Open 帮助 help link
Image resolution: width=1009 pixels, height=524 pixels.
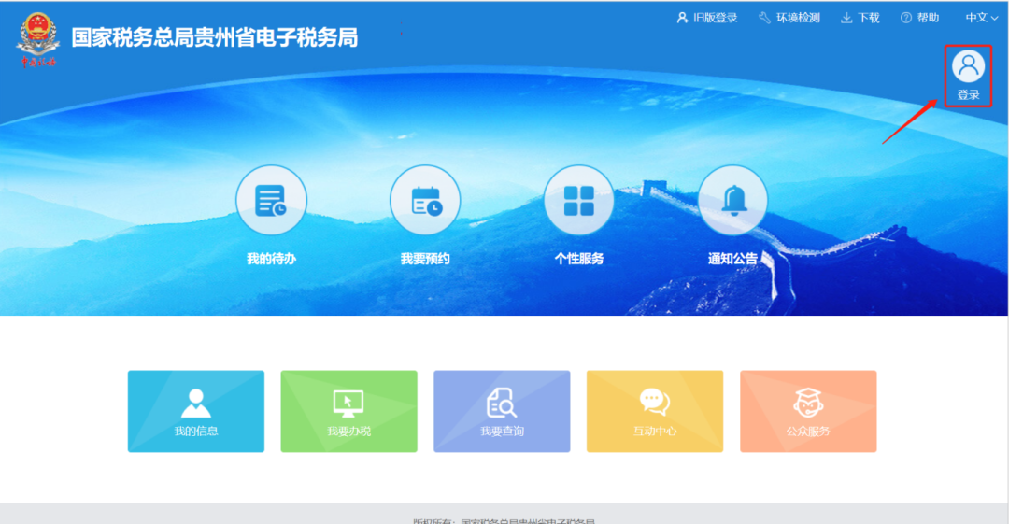[919, 18]
